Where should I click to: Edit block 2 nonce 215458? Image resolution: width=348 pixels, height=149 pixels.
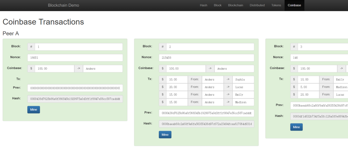point(207,58)
